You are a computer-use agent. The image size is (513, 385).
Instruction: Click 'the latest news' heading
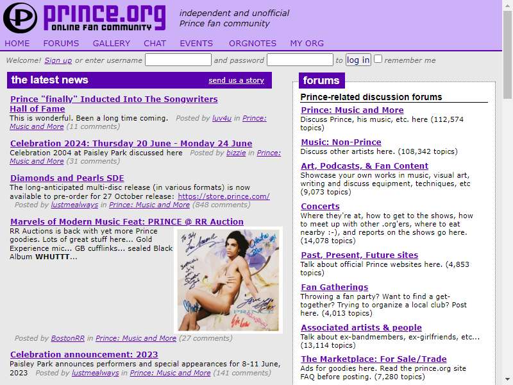click(x=50, y=80)
